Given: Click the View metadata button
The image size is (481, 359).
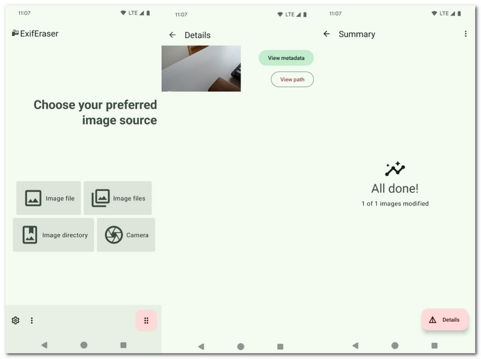Looking at the screenshot, I should pyautogui.click(x=286, y=58).
